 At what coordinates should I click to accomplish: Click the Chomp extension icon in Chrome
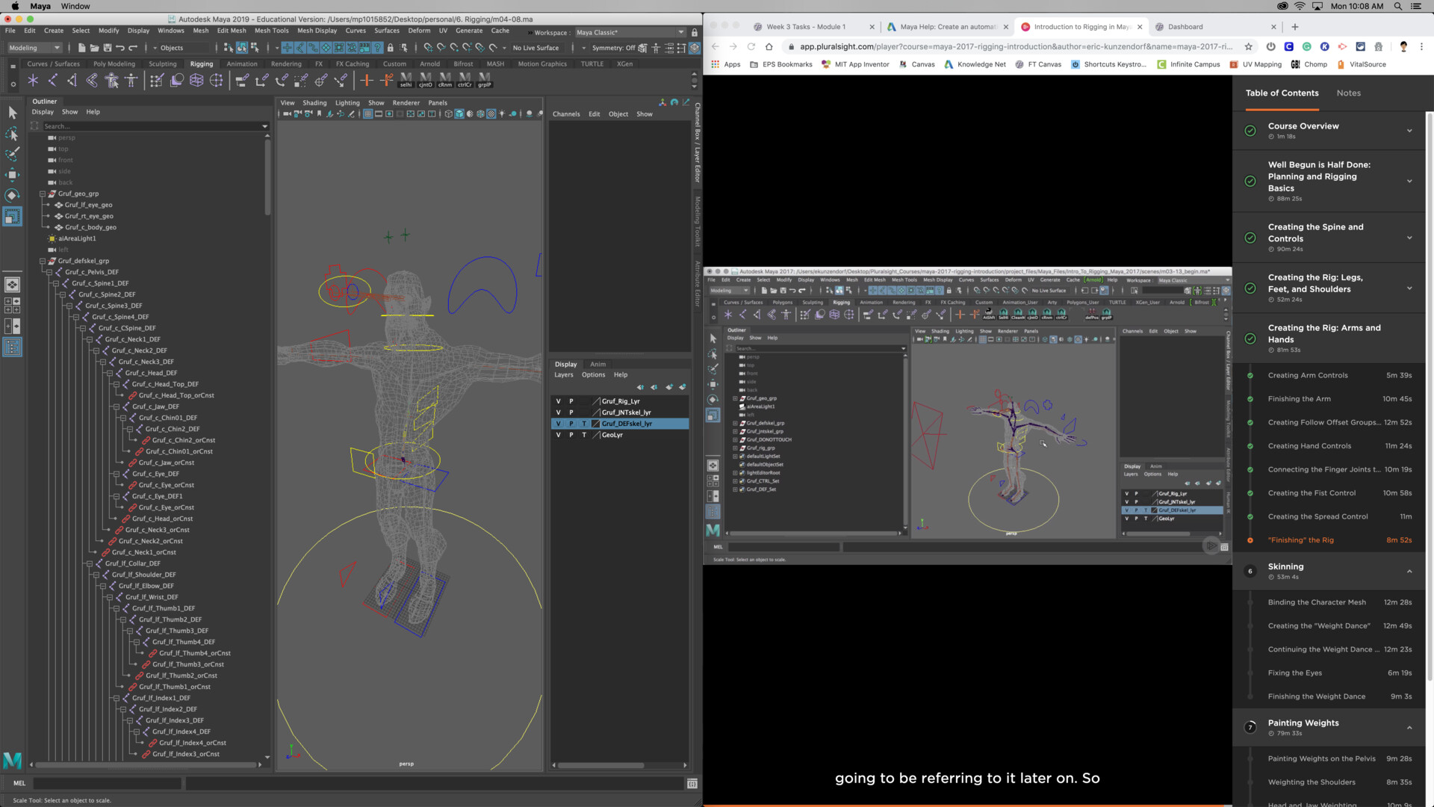(1297, 64)
